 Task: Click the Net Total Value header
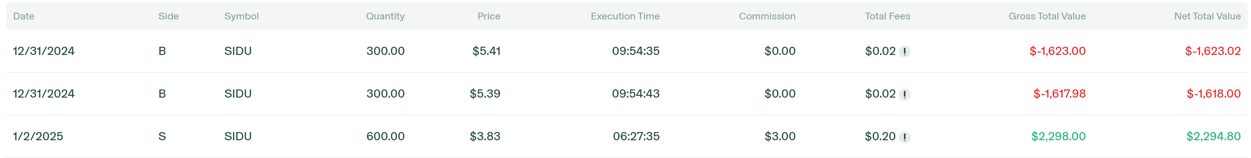(x=1207, y=16)
